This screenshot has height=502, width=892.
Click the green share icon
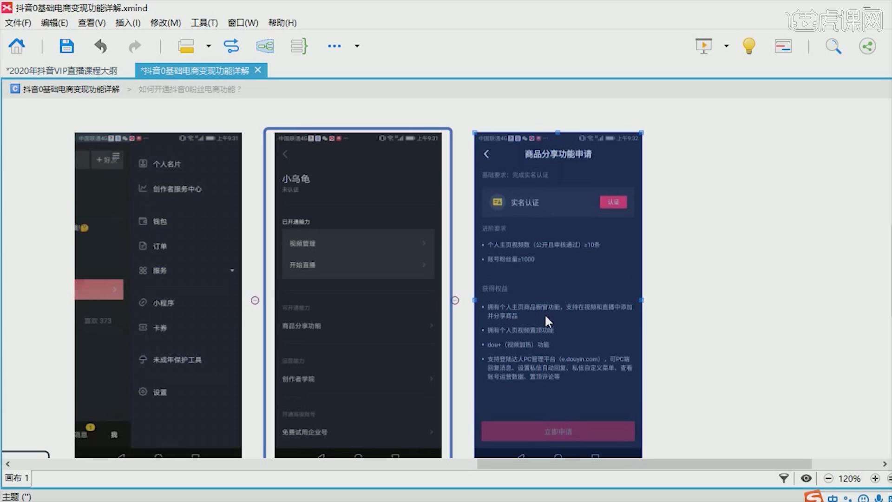[867, 46]
